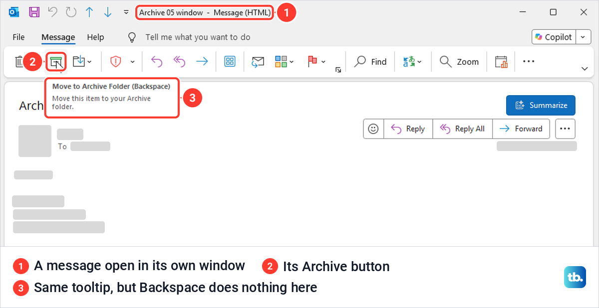599x308 pixels.
Task: Click the Save icon in the title bar
Action: 34,12
